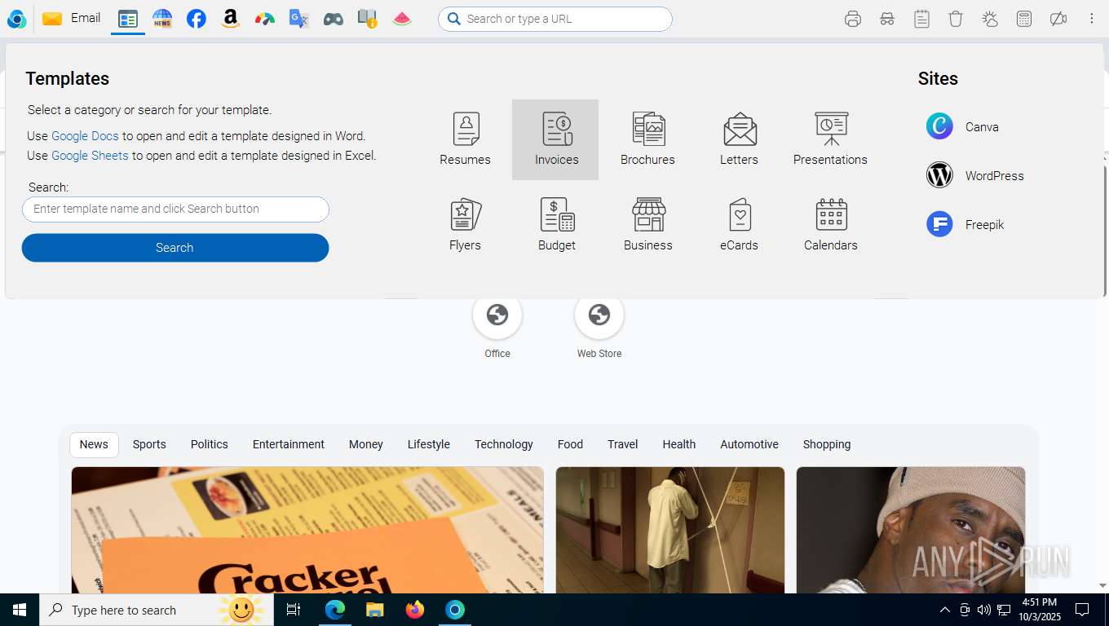1109x626 pixels.
Task: Open the Google Translate toolbar icon
Action: tap(299, 19)
